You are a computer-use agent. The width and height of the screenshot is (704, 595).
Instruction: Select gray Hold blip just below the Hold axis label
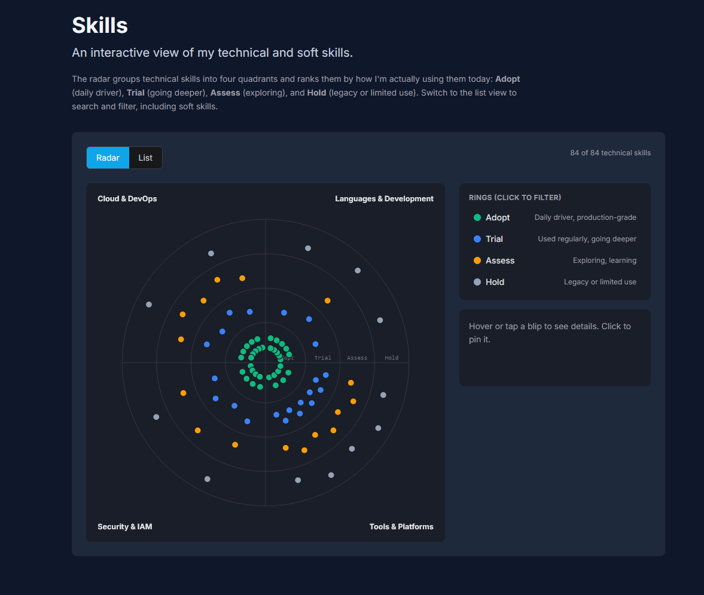383,395
